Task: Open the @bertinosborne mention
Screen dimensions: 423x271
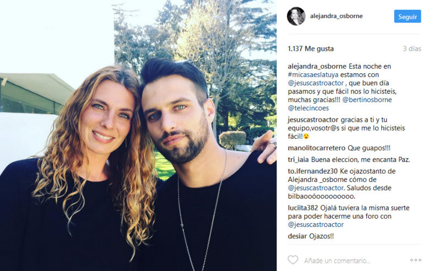Action: 367,100
